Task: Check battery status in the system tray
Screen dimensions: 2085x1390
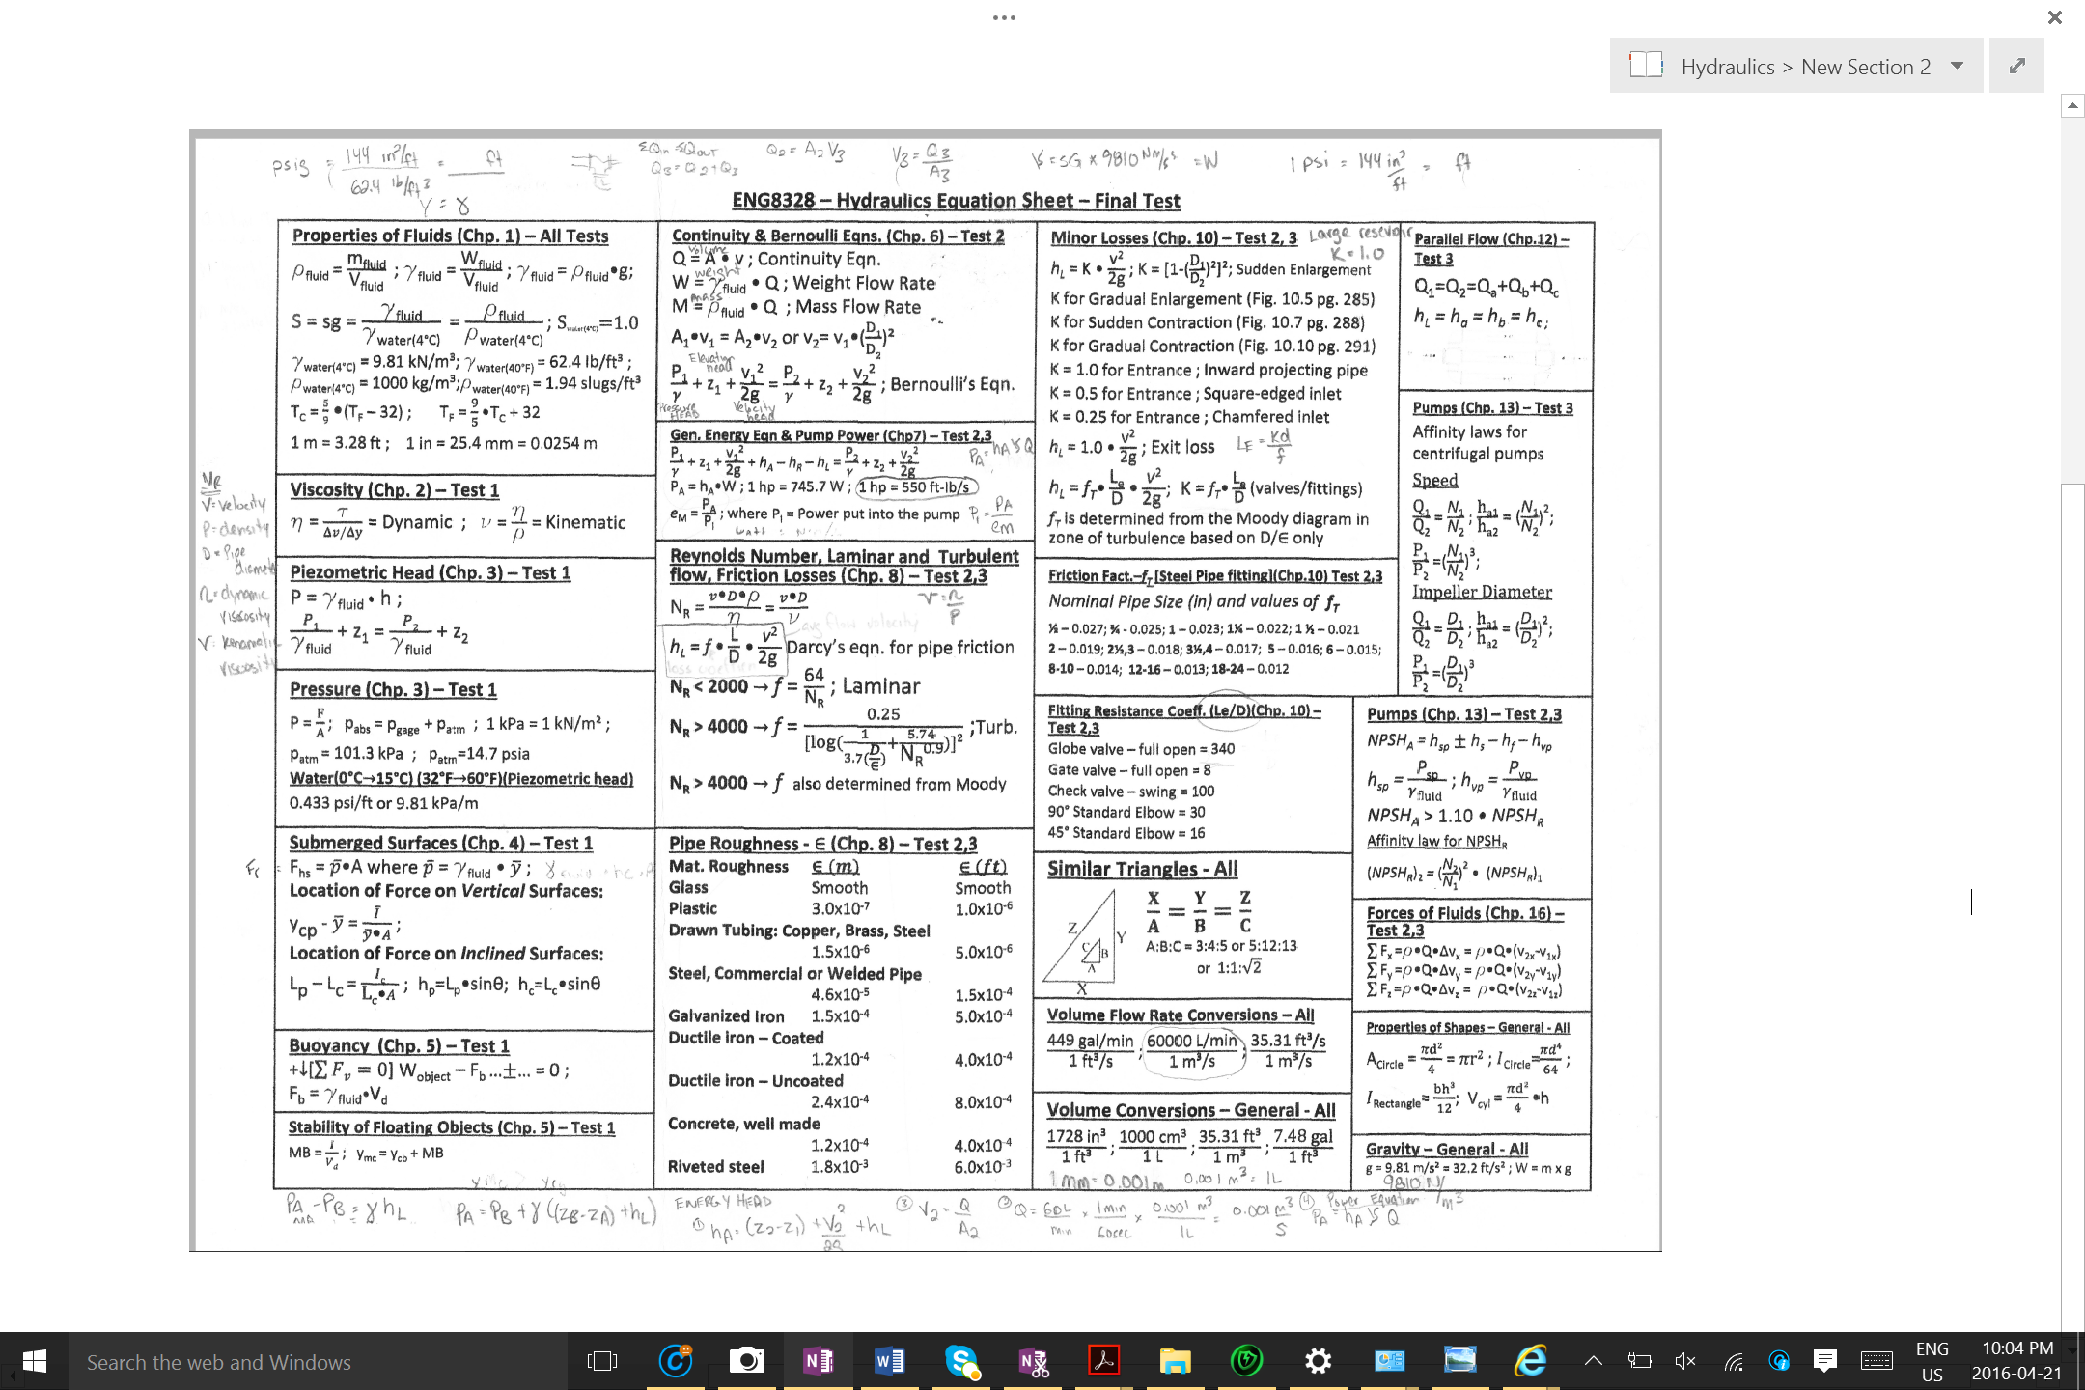Action: 1639,1360
